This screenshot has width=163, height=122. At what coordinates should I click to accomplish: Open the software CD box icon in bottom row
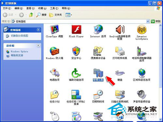pyautogui.click(x=76, y=116)
